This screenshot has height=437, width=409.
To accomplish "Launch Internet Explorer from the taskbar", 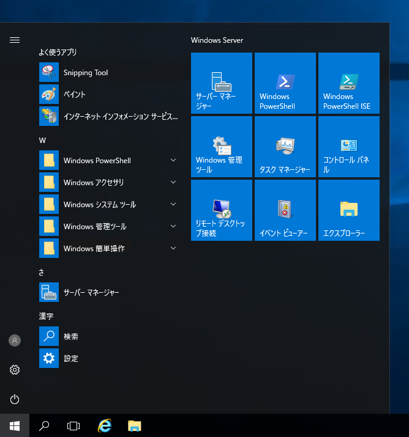I will coord(105,425).
